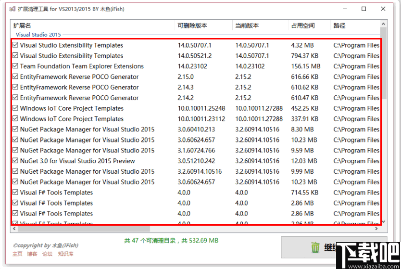Toggle checkbox for NuGet Package Manager 3.0.60410.213
Screen dimensions: 401x269
pos(15,129)
